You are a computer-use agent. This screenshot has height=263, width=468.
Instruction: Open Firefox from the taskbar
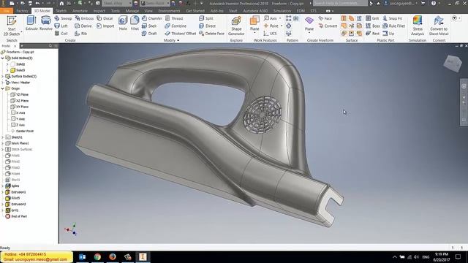pyautogui.click(x=113, y=256)
